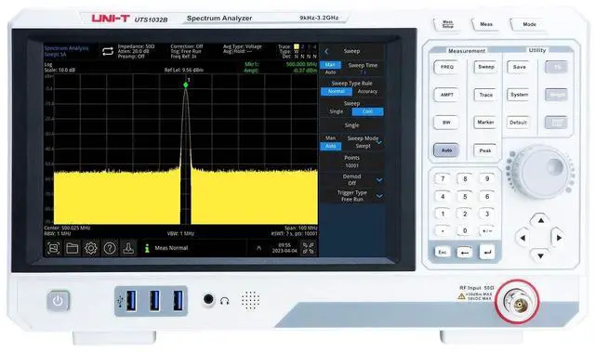Expand the Trigger Type Free Run dropdown
The height and width of the screenshot is (352, 595).
[x=379, y=196]
